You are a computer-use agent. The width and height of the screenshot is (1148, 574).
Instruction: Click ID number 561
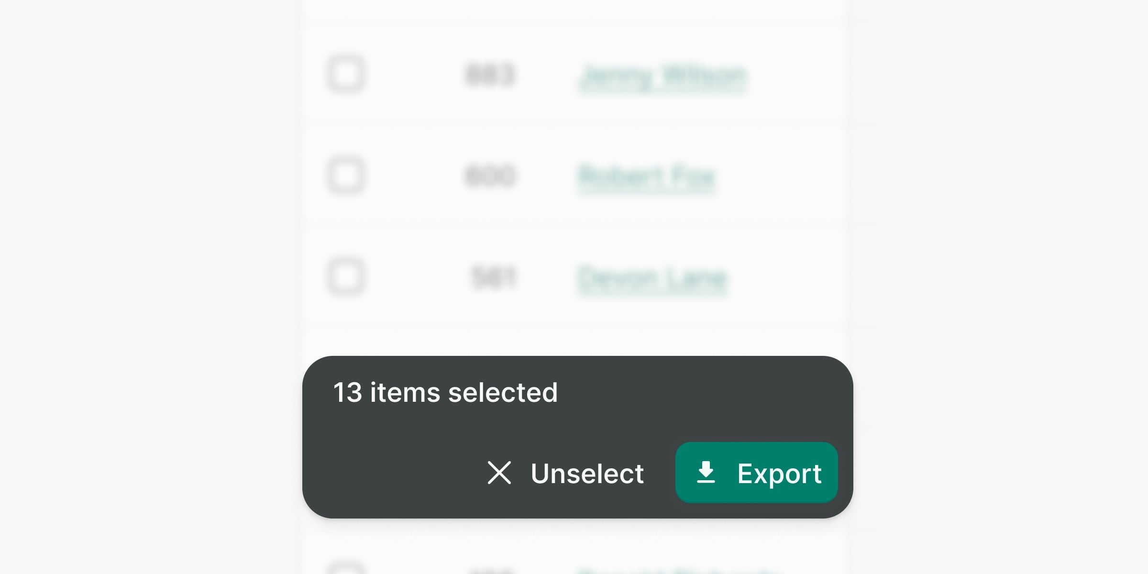494,277
